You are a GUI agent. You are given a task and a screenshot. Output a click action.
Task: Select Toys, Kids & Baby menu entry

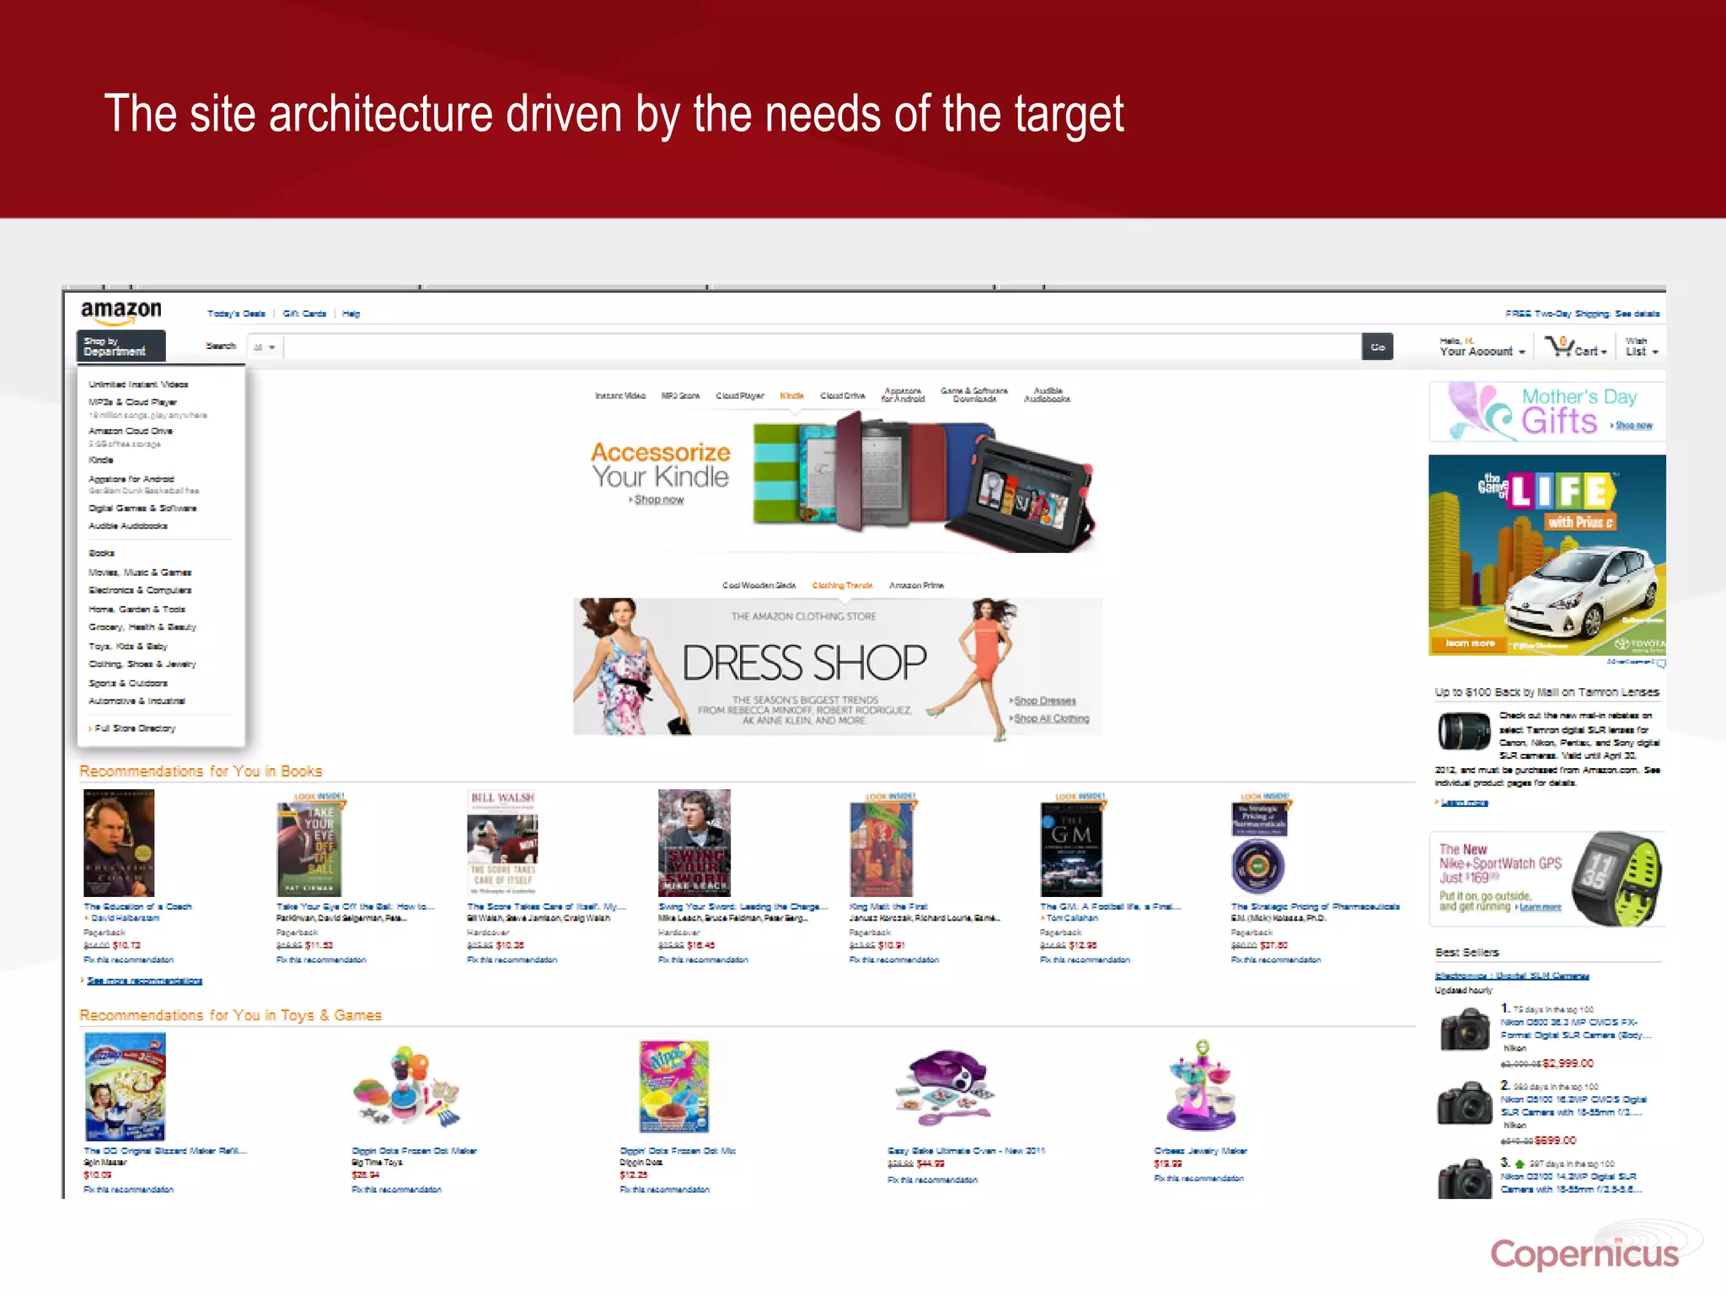[128, 647]
